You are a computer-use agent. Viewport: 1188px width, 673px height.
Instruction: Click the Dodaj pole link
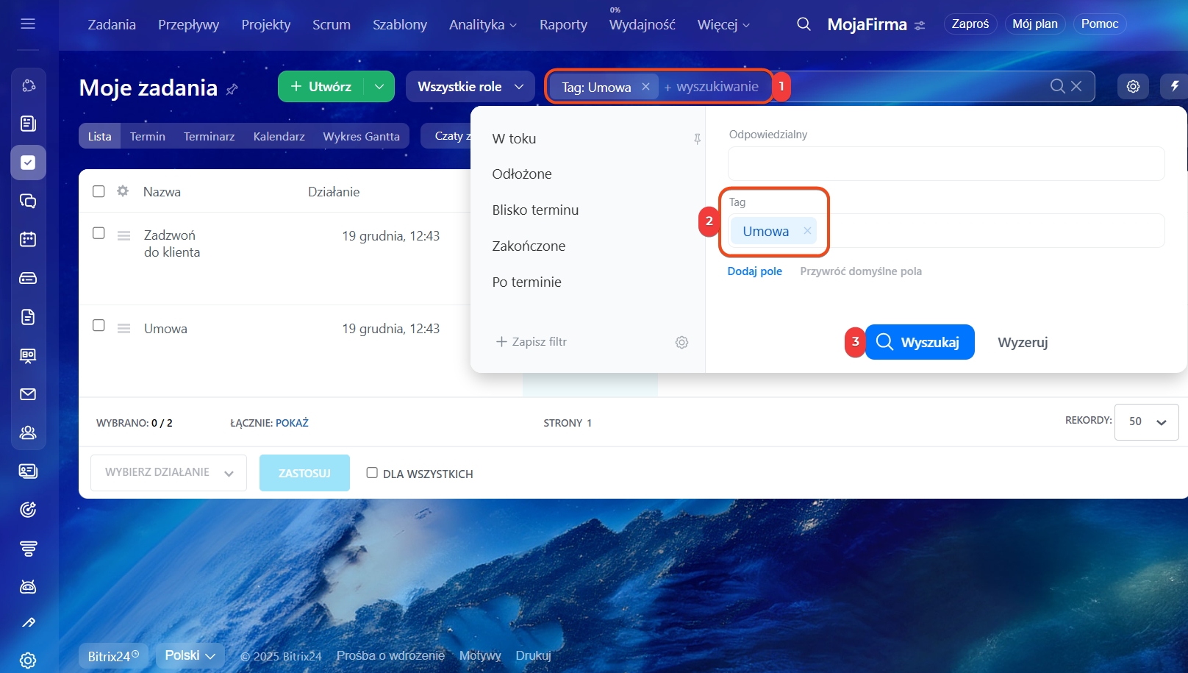[x=754, y=271]
